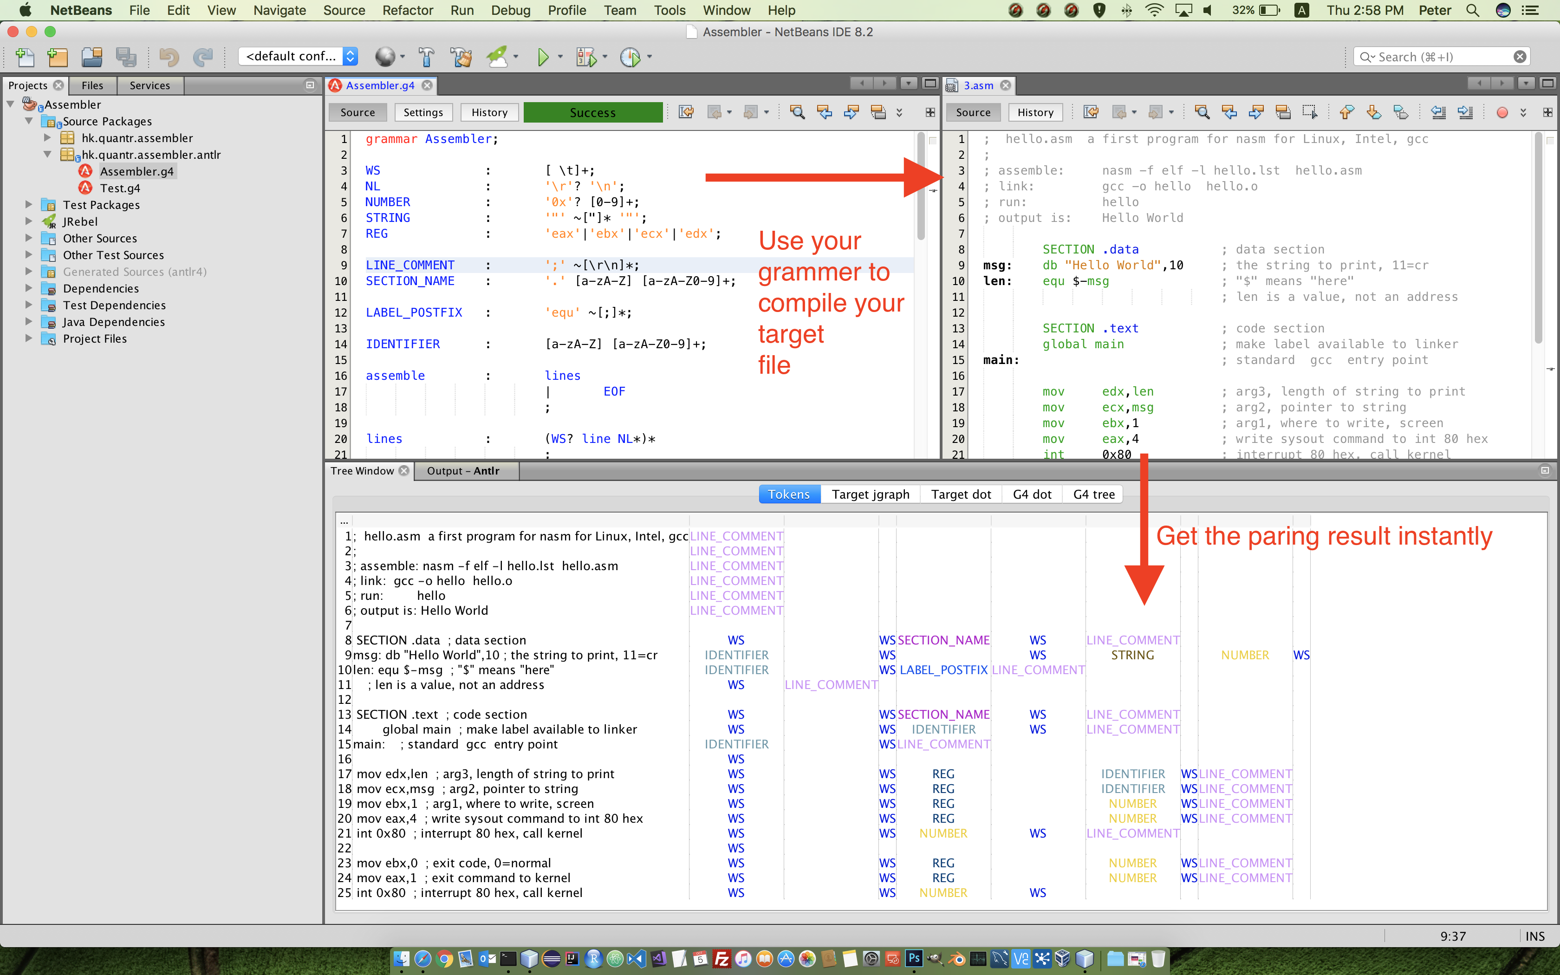Expand Dependencies node
The width and height of the screenshot is (1560, 975).
tap(29, 288)
